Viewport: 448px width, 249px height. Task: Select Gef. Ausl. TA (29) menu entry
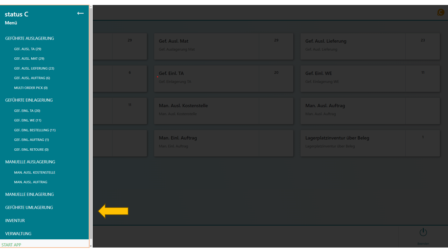[x=28, y=49]
